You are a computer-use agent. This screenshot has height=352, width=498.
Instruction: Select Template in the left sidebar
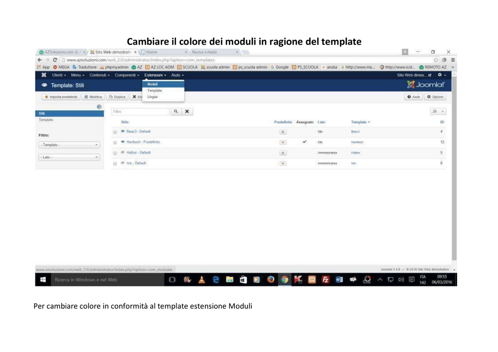point(46,120)
